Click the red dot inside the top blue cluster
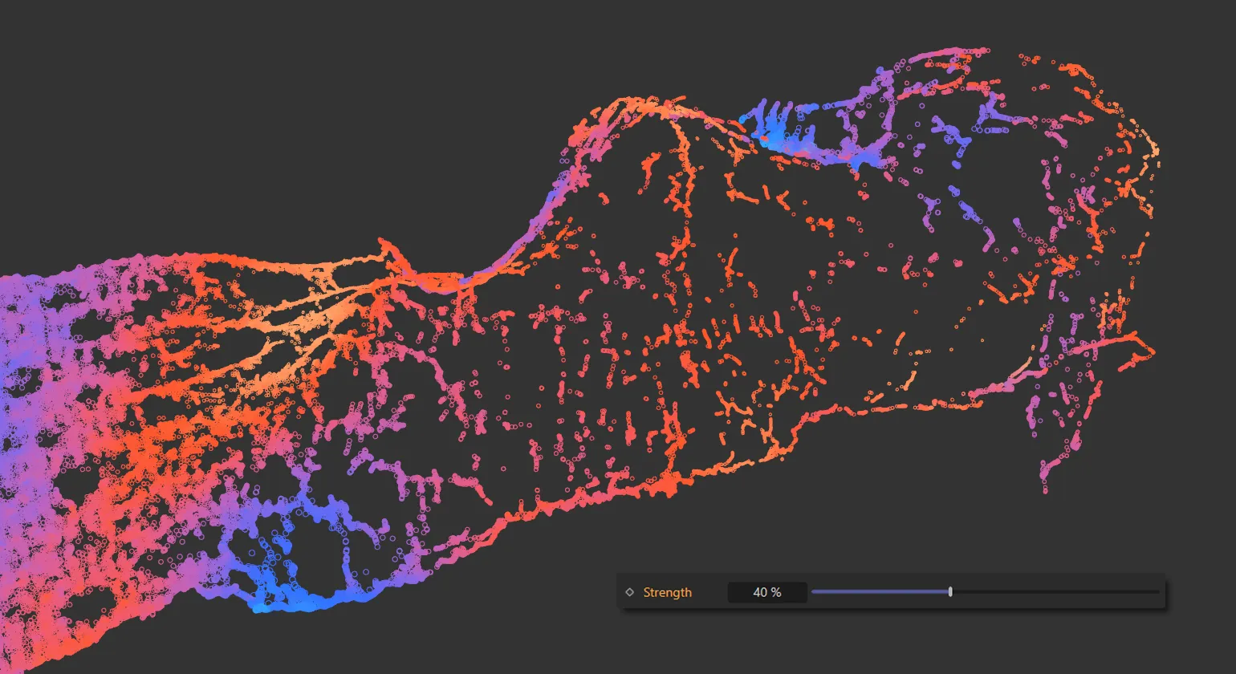The width and height of the screenshot is (1236, 674). point(764,138)
